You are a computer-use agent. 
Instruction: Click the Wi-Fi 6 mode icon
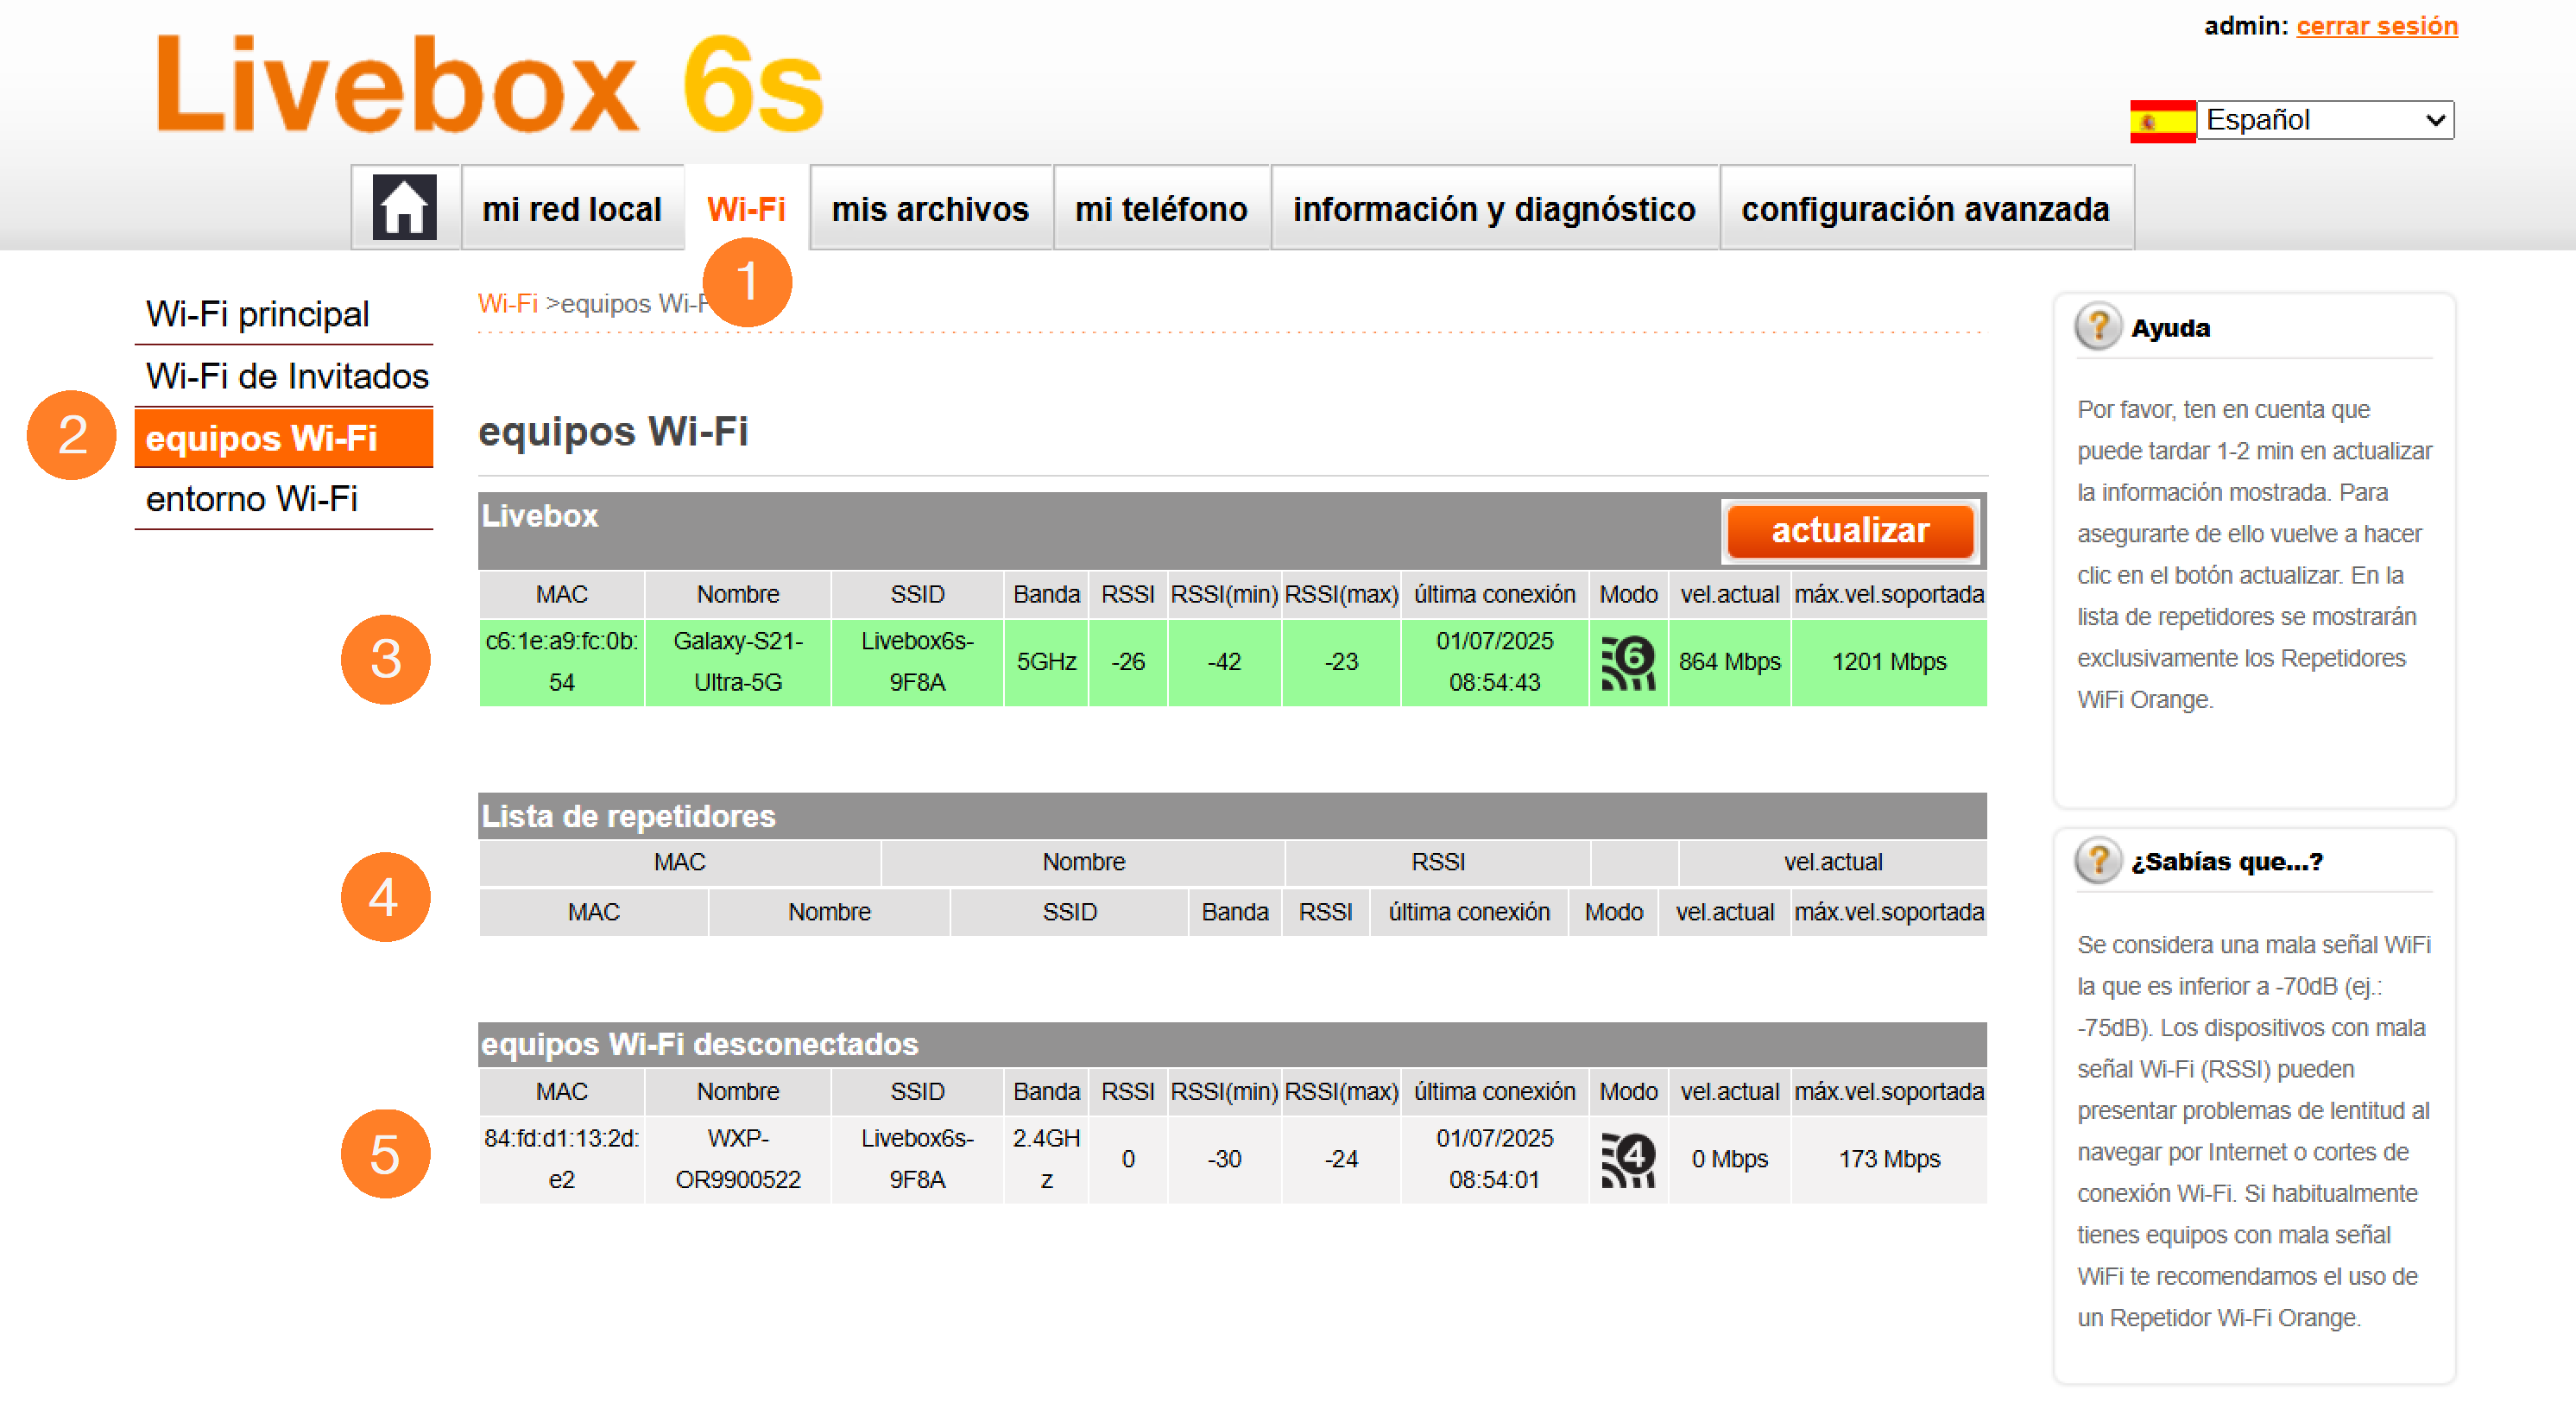click(1627, 662)
